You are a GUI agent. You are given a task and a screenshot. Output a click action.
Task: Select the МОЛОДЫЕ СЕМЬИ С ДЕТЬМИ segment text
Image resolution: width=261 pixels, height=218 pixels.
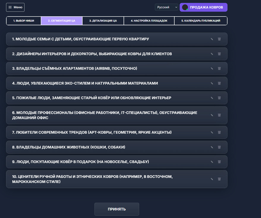coord(80,39)
